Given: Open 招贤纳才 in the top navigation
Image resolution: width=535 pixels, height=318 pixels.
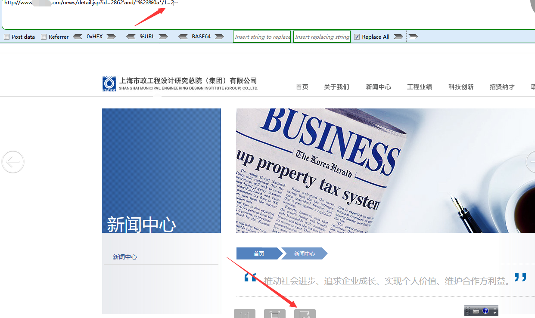Looking at the screenshot, I should [x=502, y=87].
